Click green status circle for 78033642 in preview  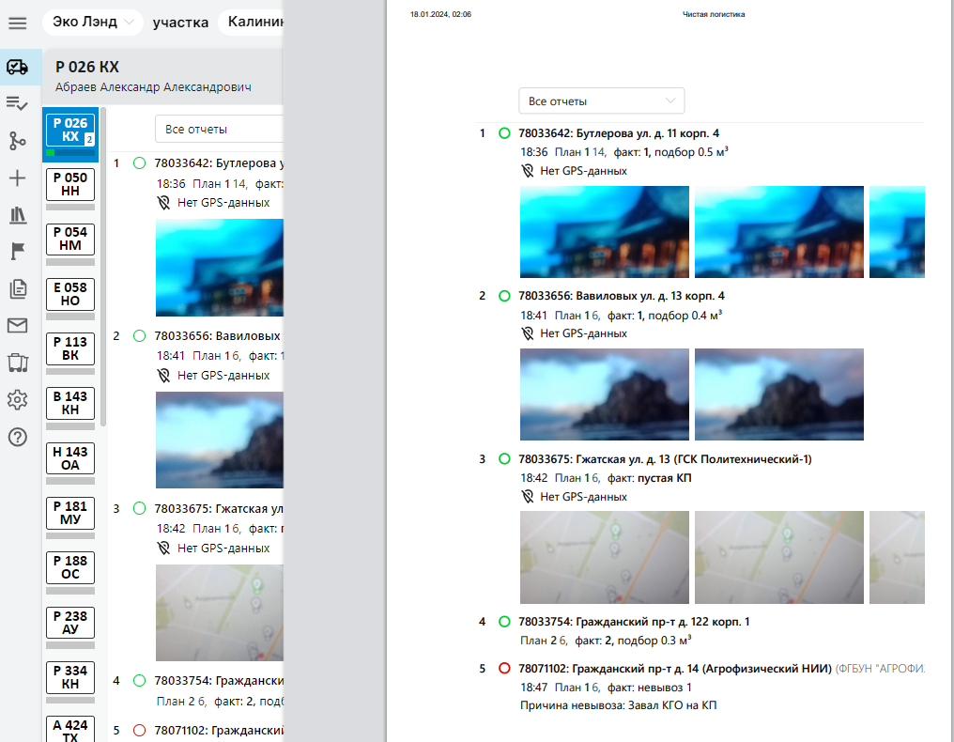tap(504, 133)
